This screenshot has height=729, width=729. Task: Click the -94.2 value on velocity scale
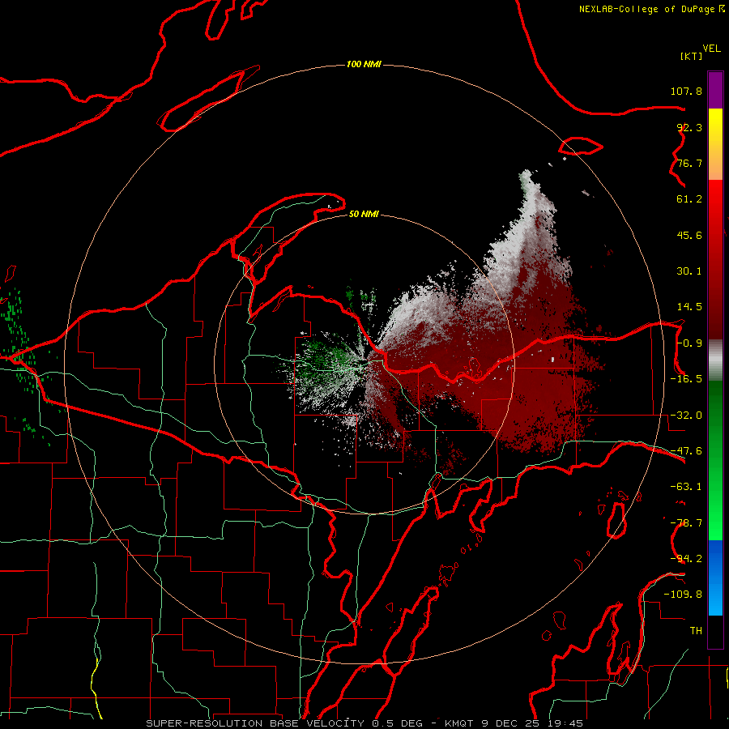[686, 559]
